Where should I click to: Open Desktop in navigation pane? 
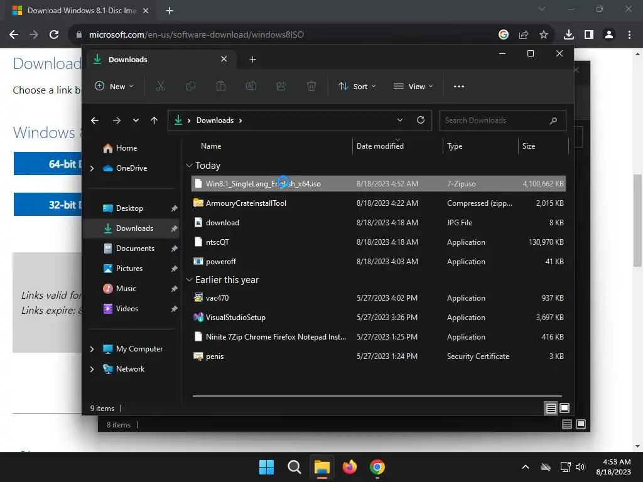[123, 208]
